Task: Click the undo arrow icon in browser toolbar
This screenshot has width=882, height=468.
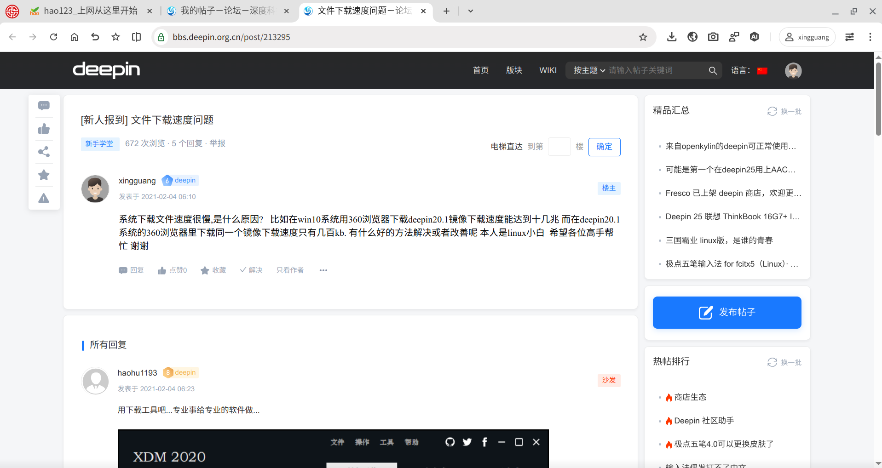Action: pos(95,37)
